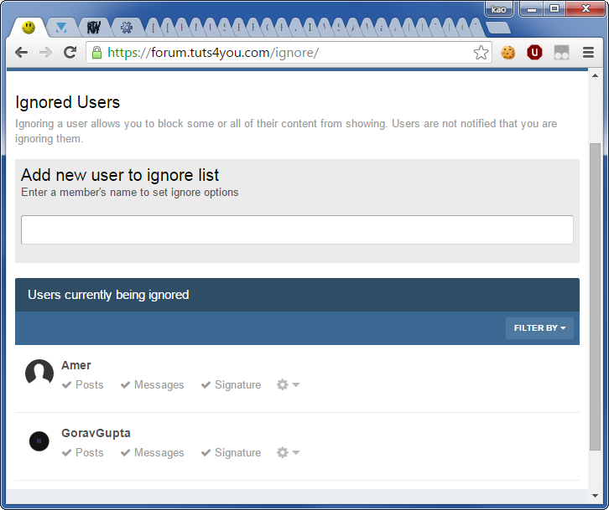Open the Chrome hamburger menu
The image size is (609, 510).
click(x=588, y=53)
